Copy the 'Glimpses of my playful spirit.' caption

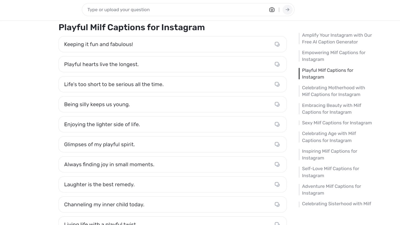point(277,144)
